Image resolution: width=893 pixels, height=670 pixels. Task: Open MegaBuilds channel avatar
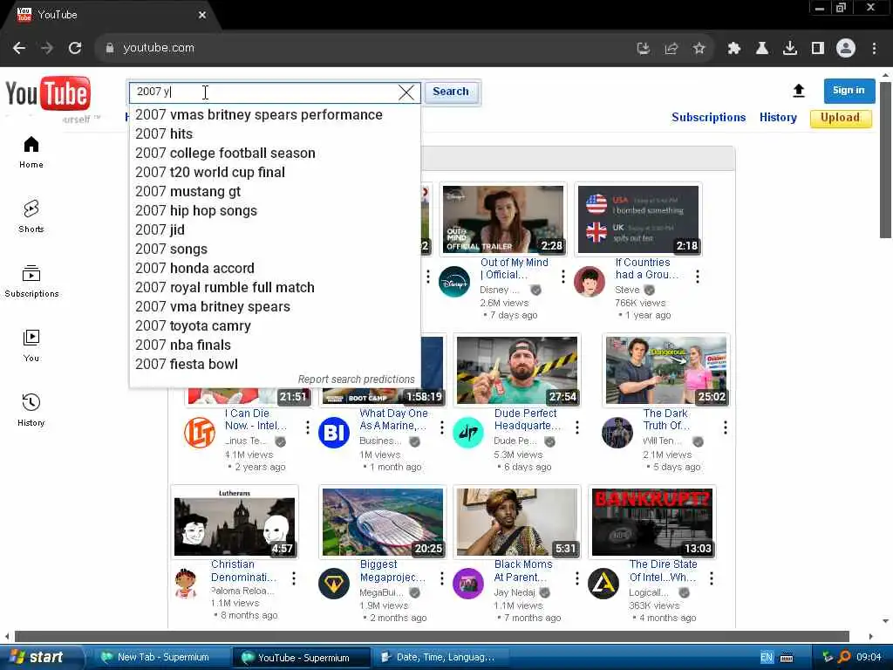pyautogui.click(x=334, y=584)
